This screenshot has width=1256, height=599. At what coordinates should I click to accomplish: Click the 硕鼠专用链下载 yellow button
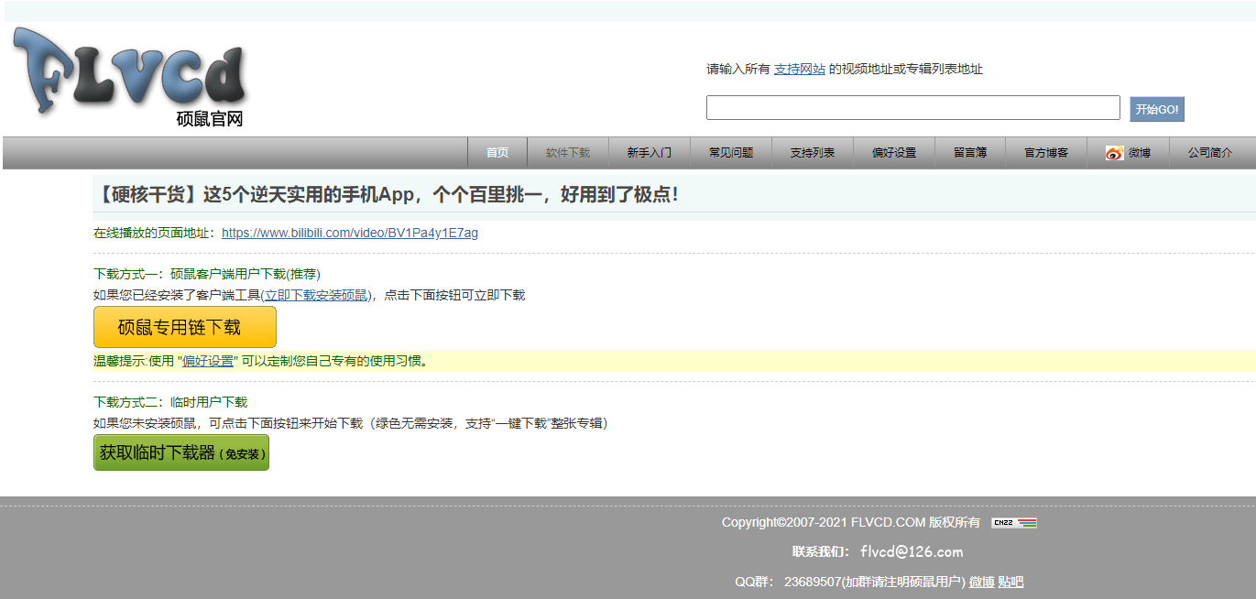point(183,326)
